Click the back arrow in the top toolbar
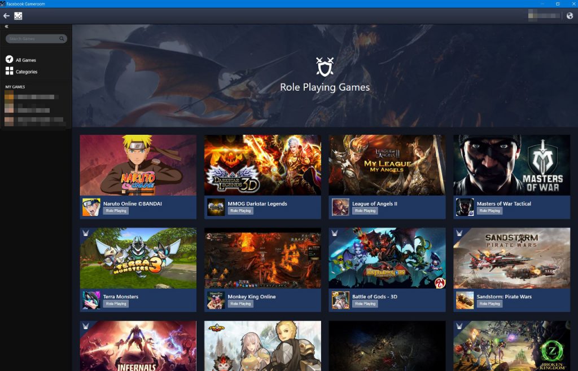This screenshot has height=371, width=578. (7, 15)
